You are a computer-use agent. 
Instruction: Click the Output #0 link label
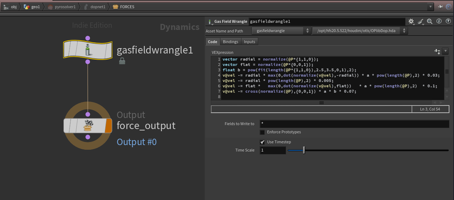137,142
